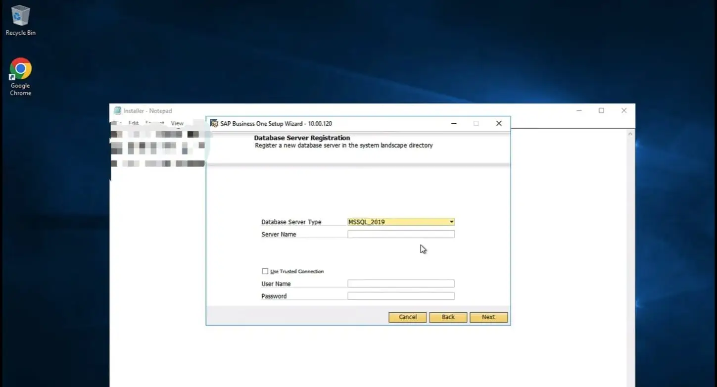717x387 pixels.
Task: Click into the Password field
Action: click(x=401, y=296)
